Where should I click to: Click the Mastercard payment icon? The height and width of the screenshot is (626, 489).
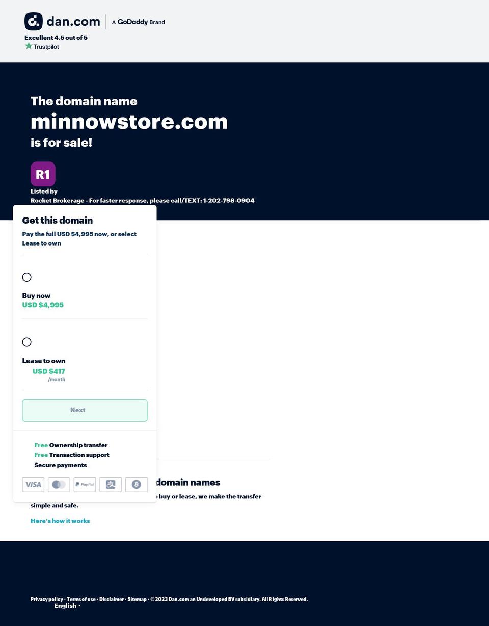[59, 484]
